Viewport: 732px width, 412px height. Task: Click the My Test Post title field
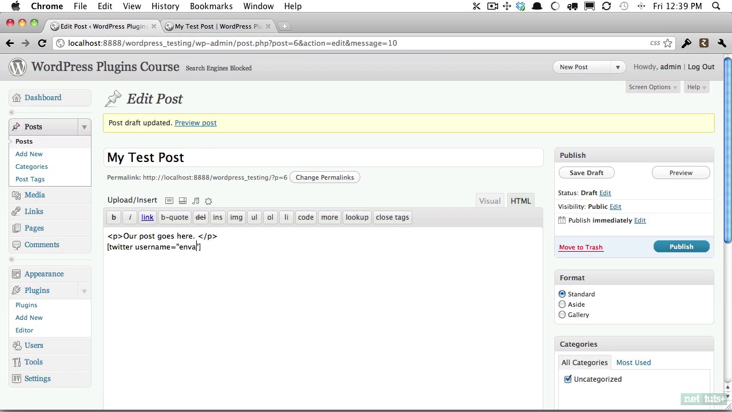click(x=324, y=157)
